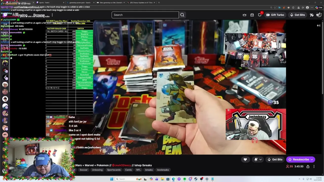Select the Unboxing tag
324x182 pixels.
tap(97, 170)
